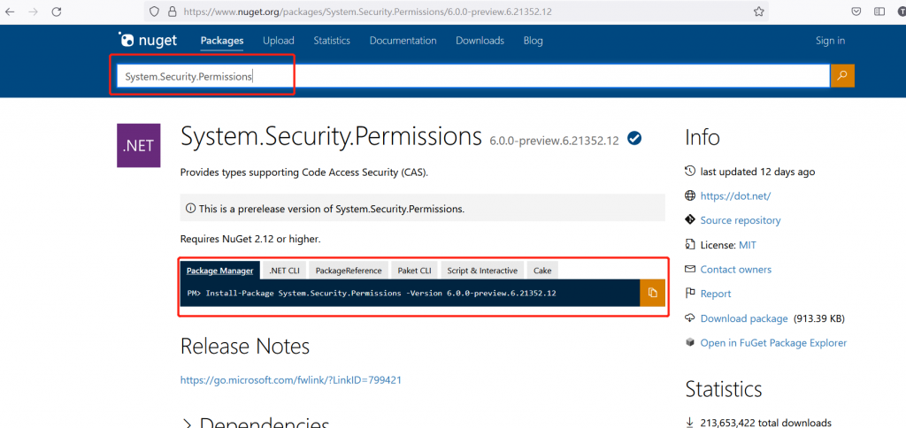The width and height of the screenshot is (906, 428).
Task: Switch to the PackageReference tab
Action: pyautogui.click(x=349, y=271)
